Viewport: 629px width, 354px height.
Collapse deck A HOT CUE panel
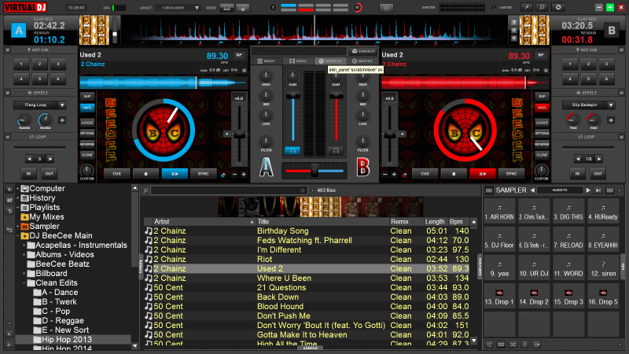[7, 50]
